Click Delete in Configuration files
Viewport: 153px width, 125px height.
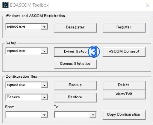pos(124,85)
